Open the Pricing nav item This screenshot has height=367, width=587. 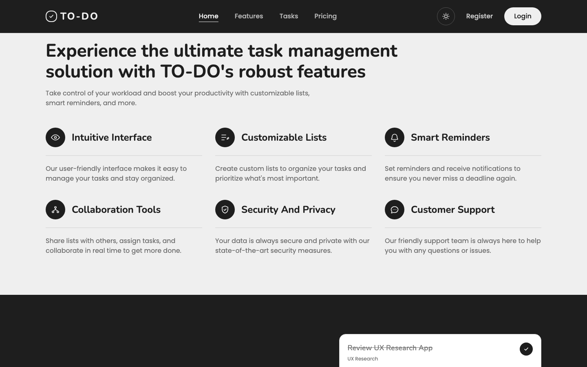click(x=326, y=16)
